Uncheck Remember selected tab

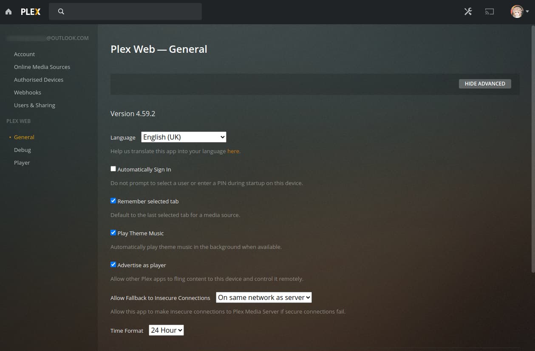(113, 201)
